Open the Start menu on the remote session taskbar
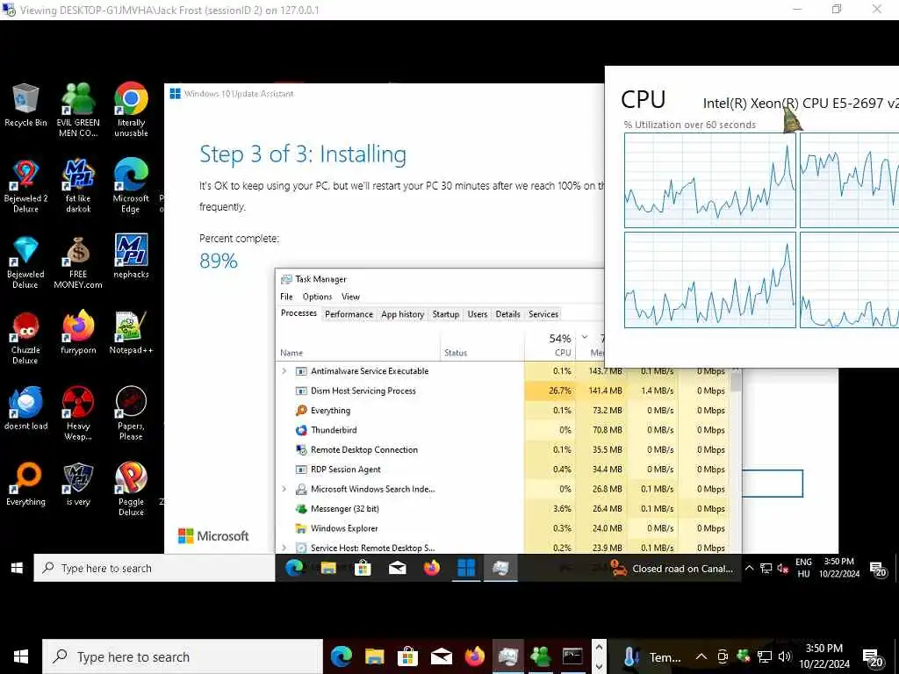899x674 pixels. pos(17,568)
